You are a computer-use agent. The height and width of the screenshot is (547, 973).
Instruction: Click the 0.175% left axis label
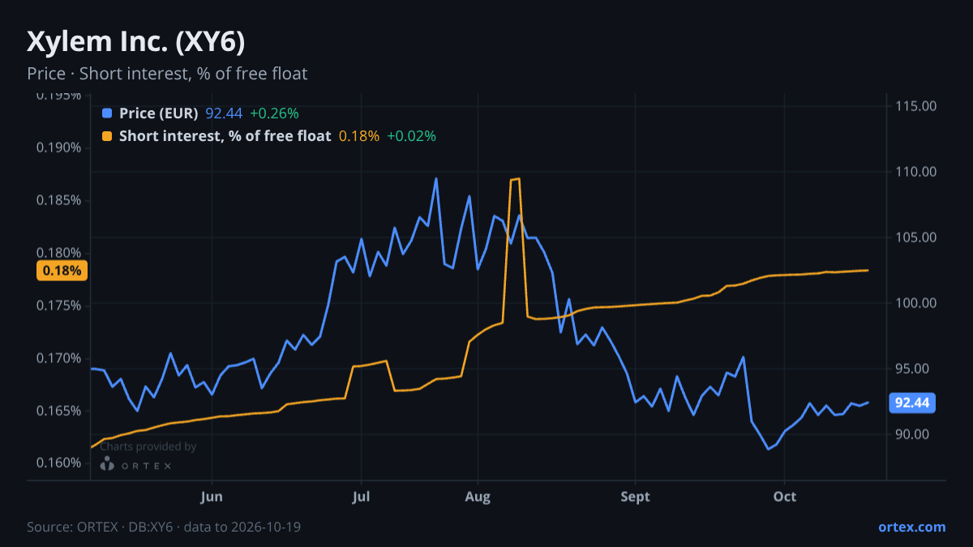point(58,306)
